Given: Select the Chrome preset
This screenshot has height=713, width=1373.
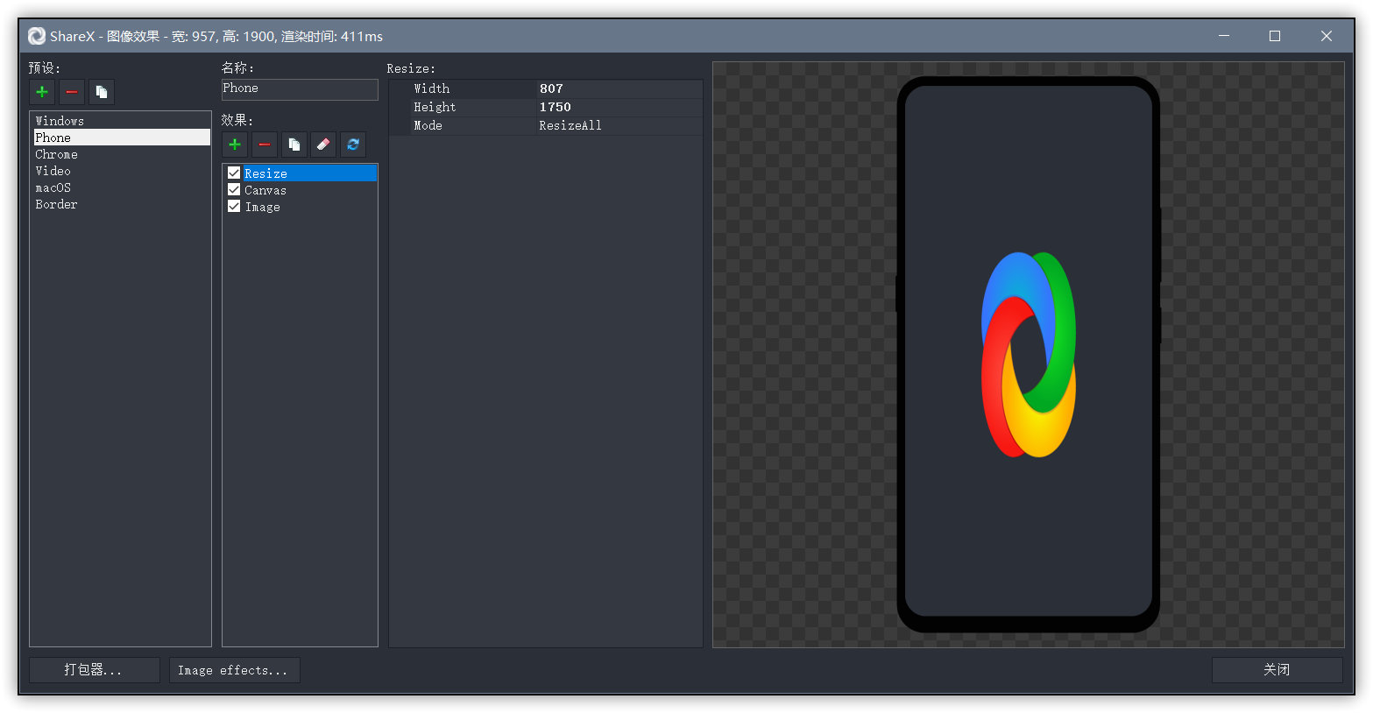Looking at the screenshot, I should click(121, 154).
